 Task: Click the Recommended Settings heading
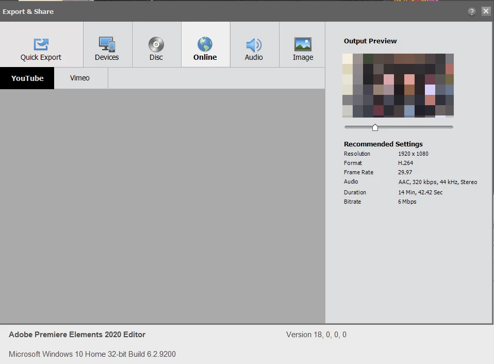[x=383, y=144]
